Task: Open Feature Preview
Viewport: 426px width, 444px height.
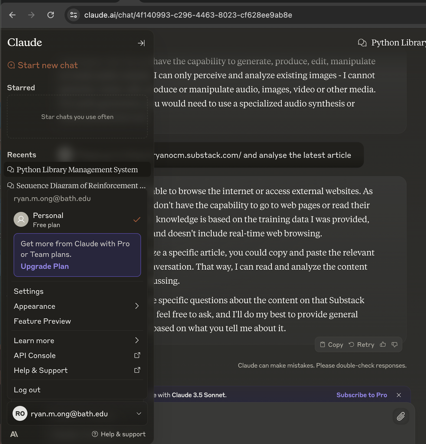Action: [77, 321]
